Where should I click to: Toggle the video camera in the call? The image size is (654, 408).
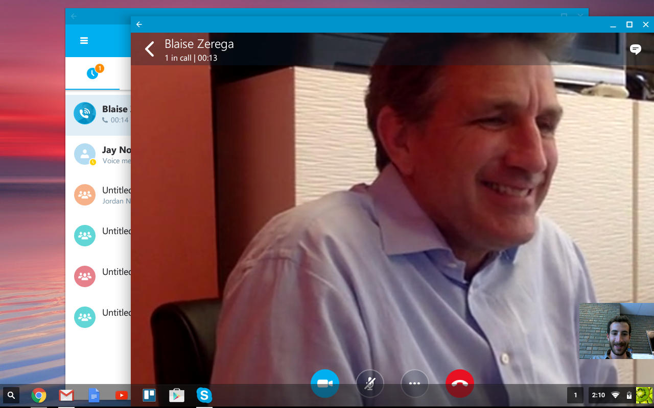[x=325, y=384]
